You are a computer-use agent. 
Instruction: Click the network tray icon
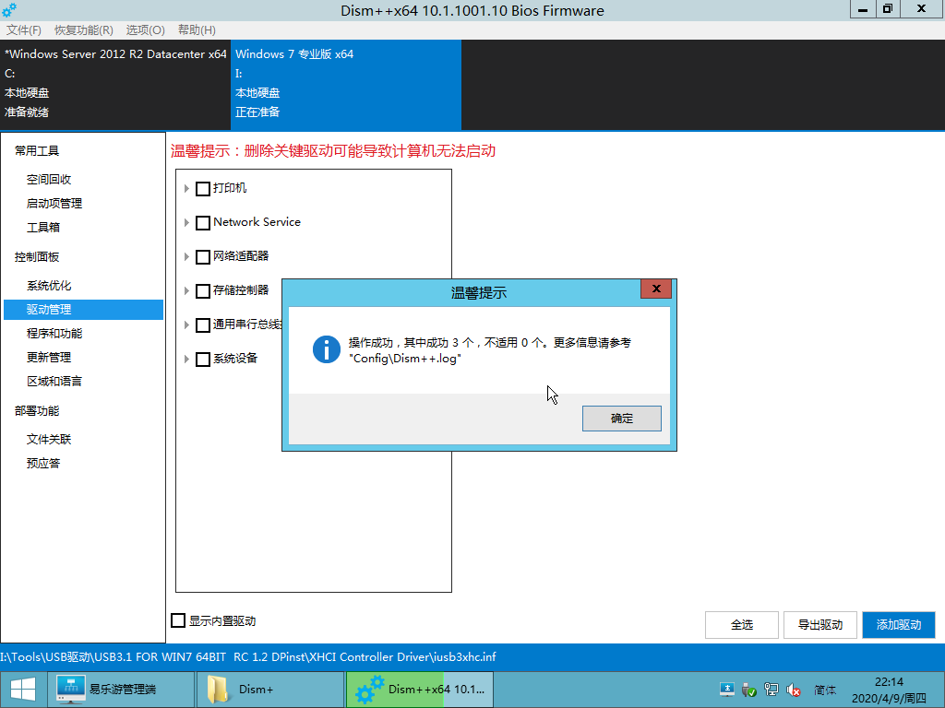[x=771, y=690]
